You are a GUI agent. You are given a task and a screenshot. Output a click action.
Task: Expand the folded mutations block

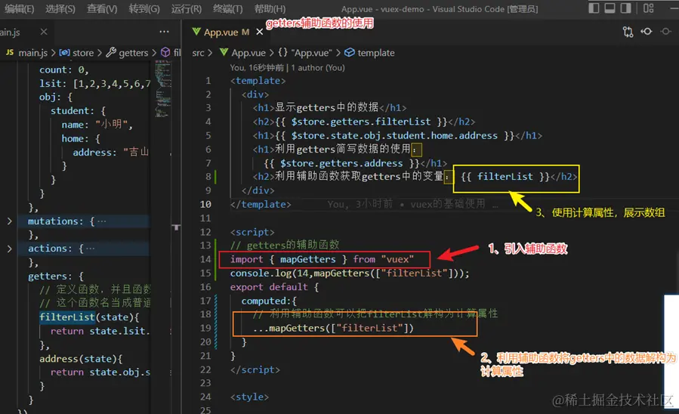pyautogui.click(x=10, y=221)
